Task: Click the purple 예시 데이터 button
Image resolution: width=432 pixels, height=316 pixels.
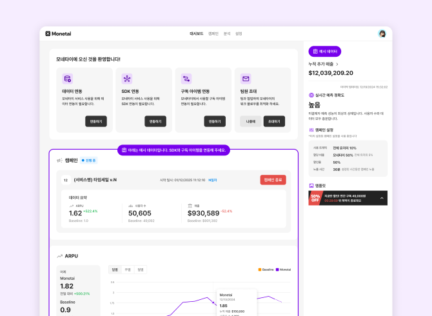Action: click(325, 51)
